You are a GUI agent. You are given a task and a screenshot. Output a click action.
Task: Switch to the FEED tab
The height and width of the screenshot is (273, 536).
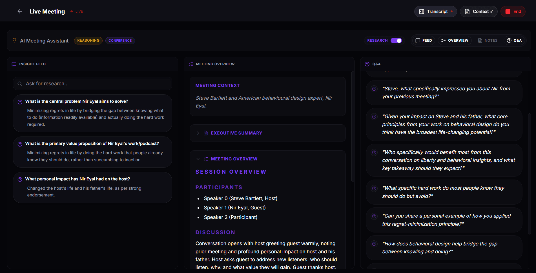(424, 41)
